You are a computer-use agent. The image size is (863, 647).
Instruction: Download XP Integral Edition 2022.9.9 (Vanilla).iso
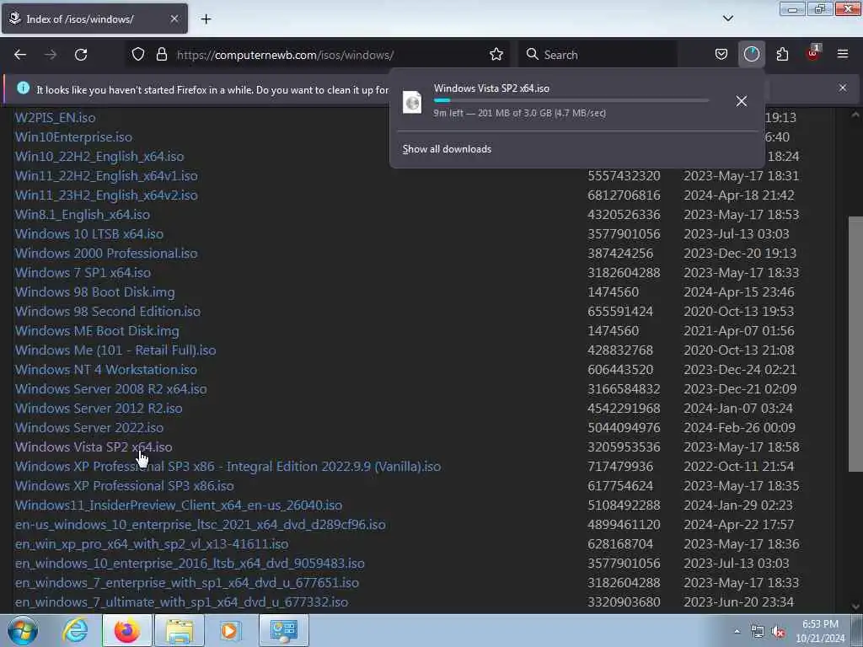(x=228, y=467)
